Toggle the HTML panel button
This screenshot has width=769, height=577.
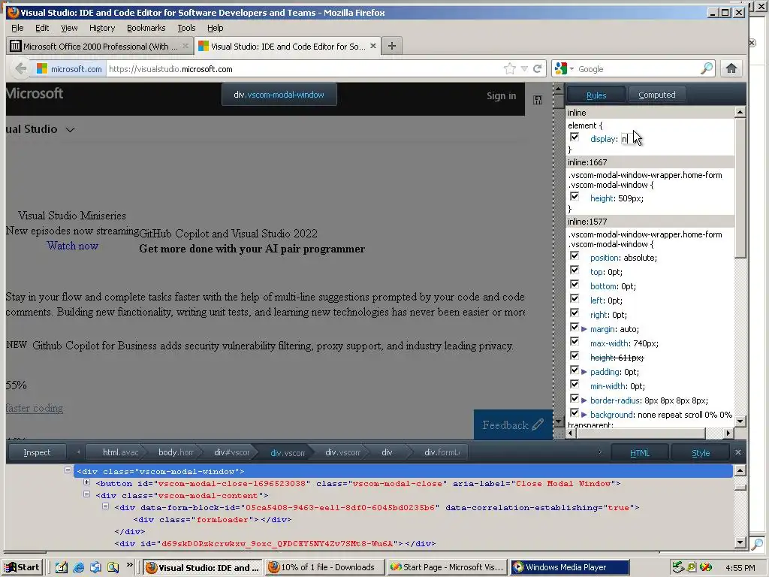point(640,453)
